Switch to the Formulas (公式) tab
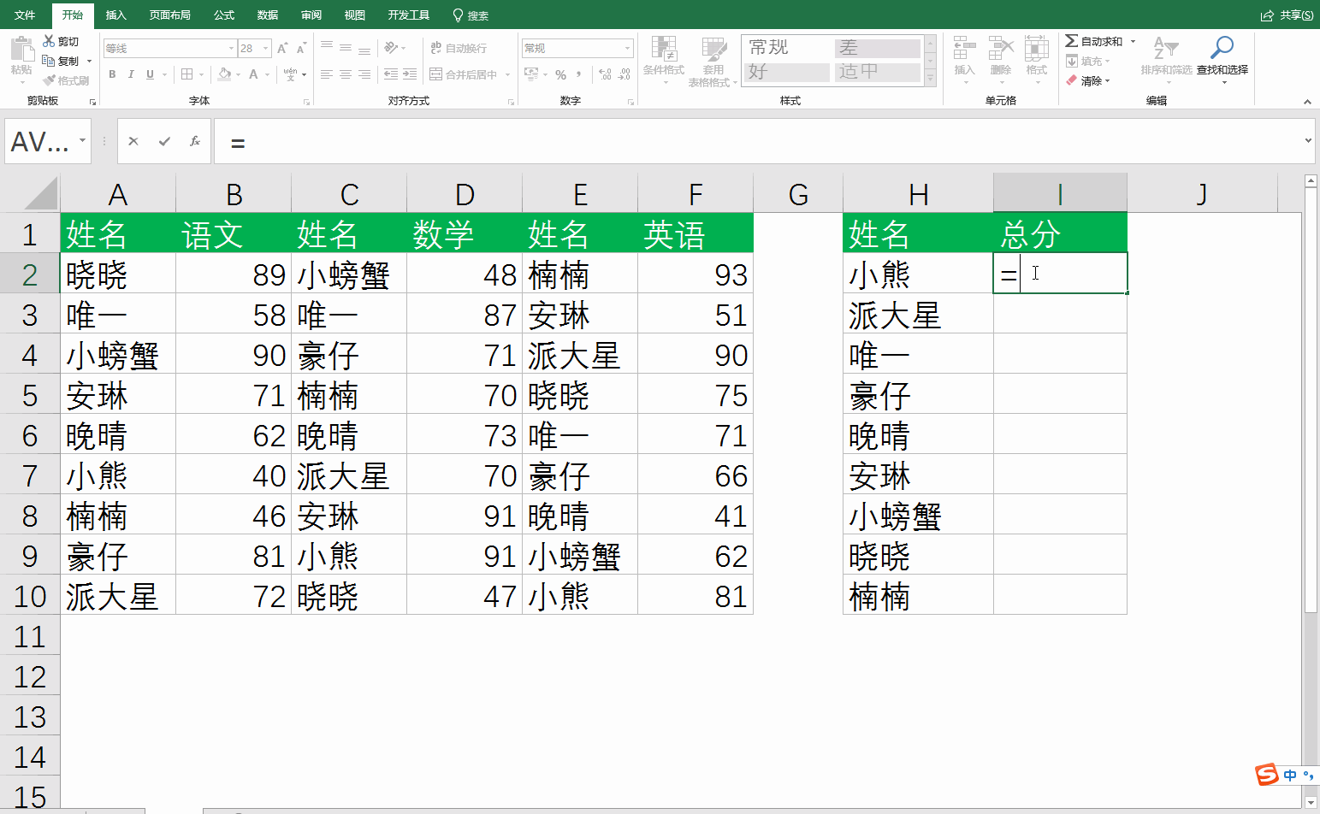 224,15
